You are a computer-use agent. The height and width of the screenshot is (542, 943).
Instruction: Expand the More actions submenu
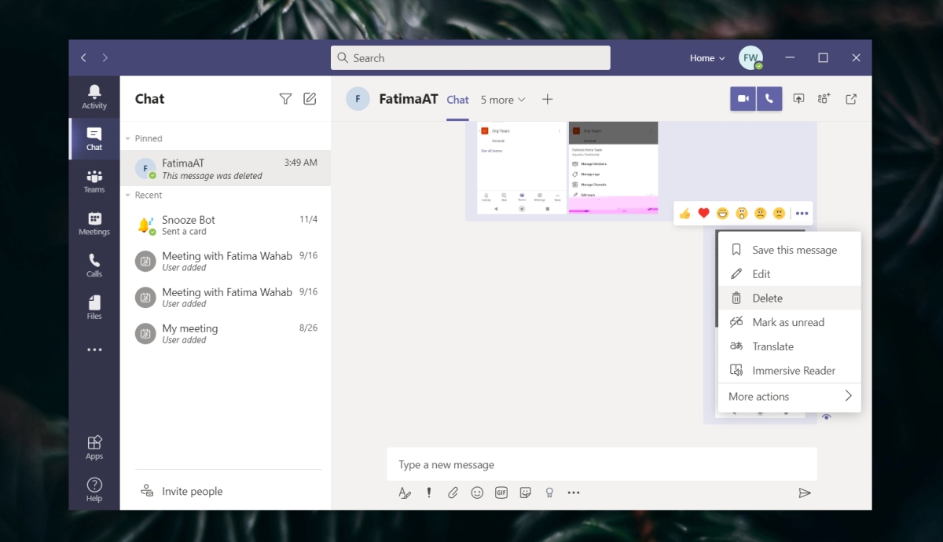pos(790,397)
